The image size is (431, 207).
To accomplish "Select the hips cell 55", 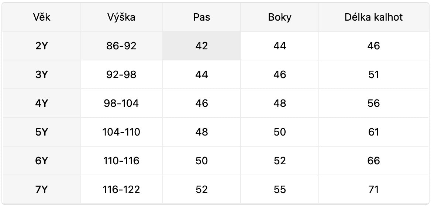I will coord(280,189).
